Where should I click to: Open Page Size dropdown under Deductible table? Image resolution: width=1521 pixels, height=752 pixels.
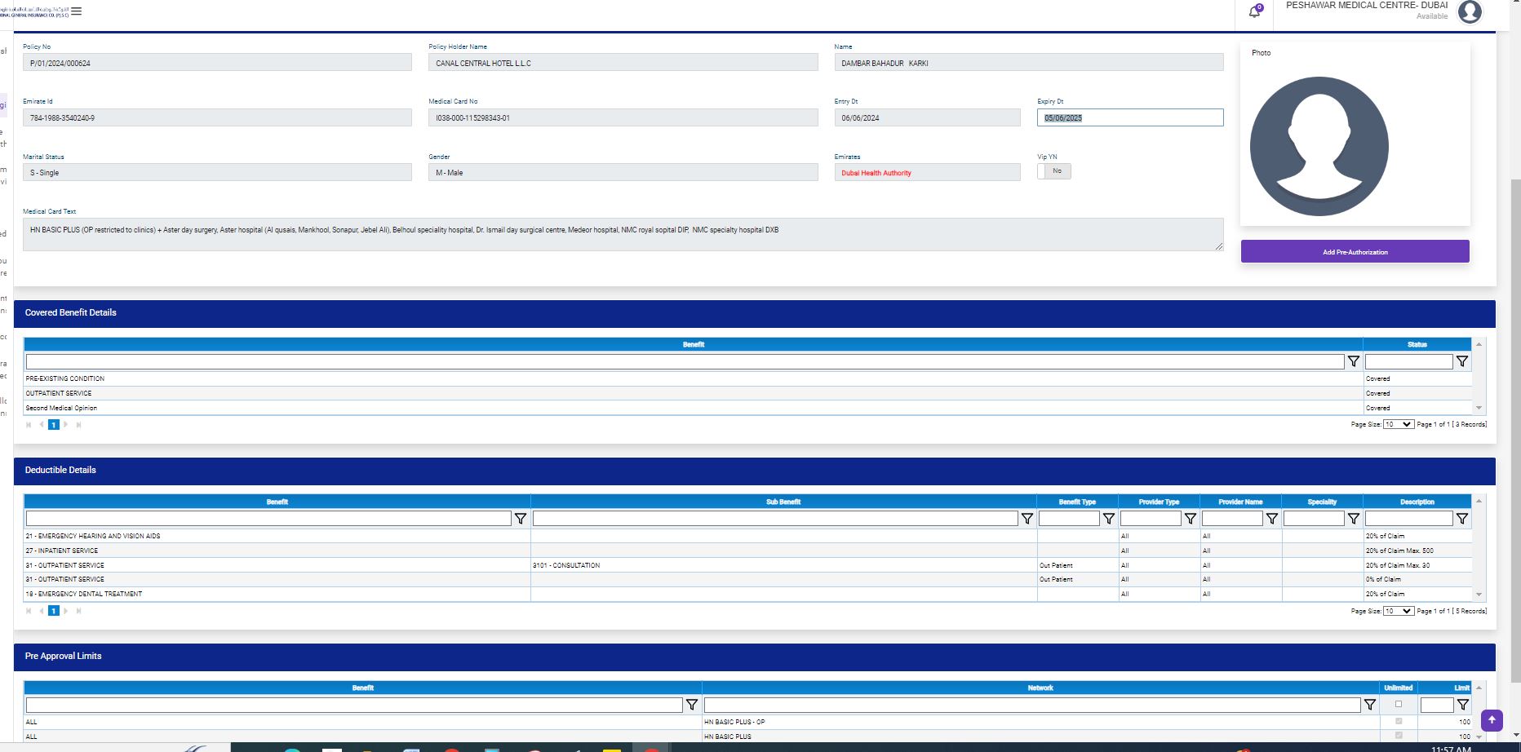point(1399,611)
